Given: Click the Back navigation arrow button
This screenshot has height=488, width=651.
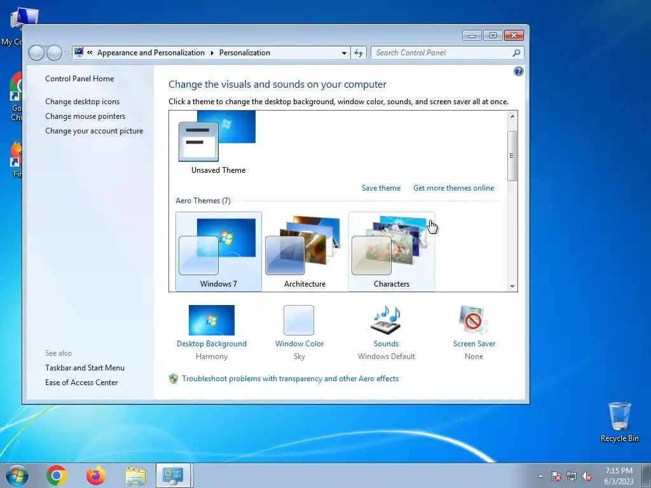Looking at the screenshot, I should [x=36, y=53].
